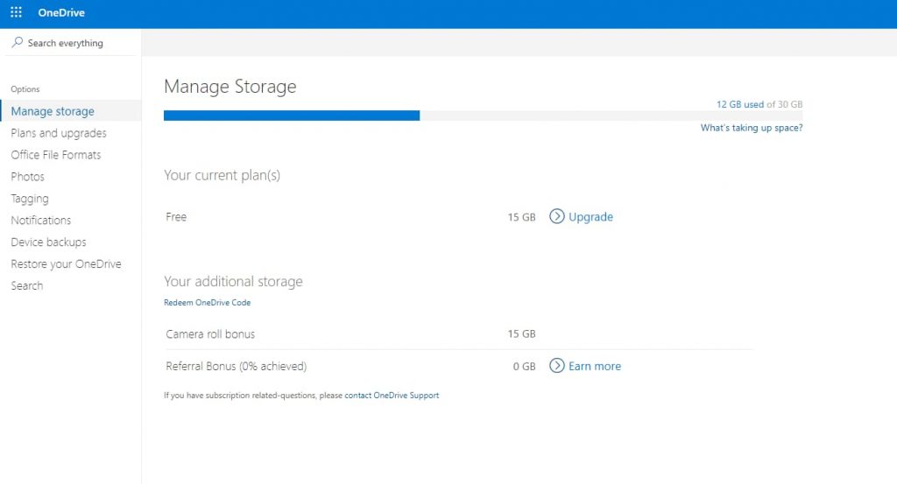Click Redeem OneDrive Code link
This screenshot has width=897, height=484.
[x=207, y=302]
